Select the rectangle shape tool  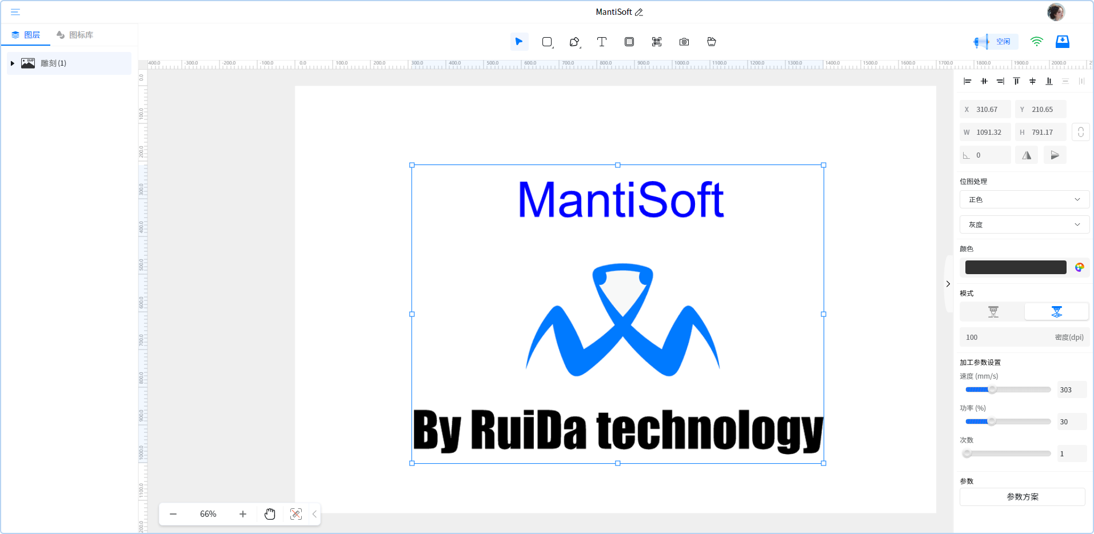click(547, 42)
